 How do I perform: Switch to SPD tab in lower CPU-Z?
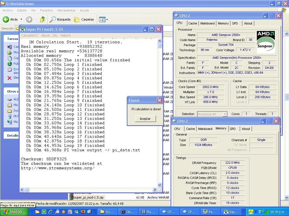point(233,129)
